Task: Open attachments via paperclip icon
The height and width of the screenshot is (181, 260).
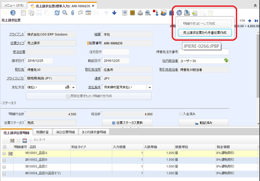Action: pos(73,13)
